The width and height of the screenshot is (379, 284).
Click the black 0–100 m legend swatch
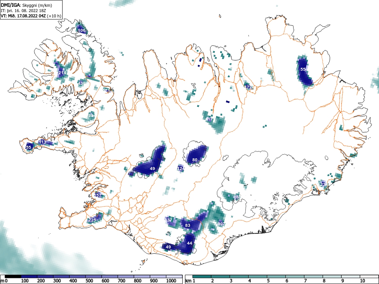pyautogui.click(x=13, y=276)
